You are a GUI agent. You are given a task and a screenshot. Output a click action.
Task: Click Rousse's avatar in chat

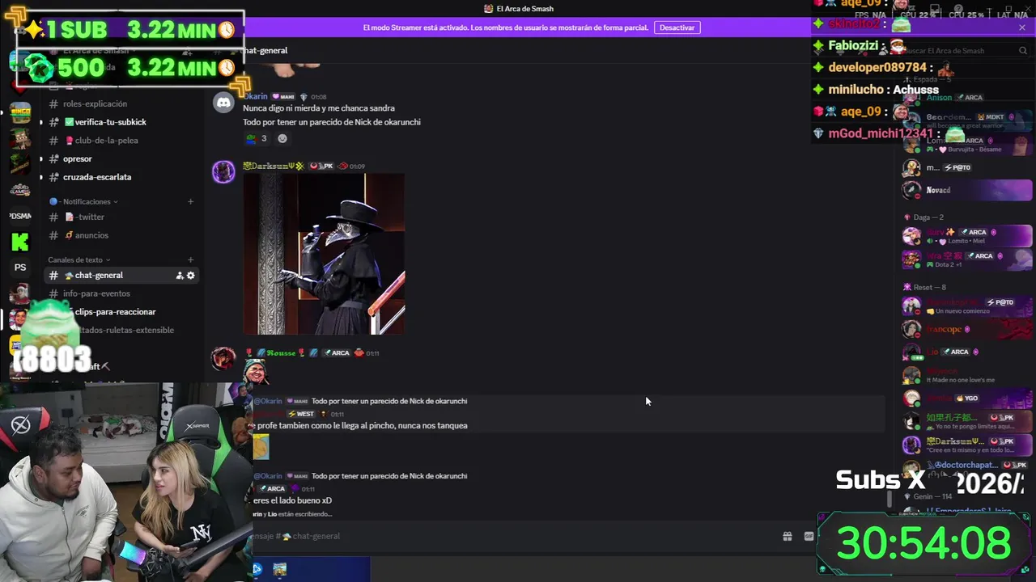(223, 358)
